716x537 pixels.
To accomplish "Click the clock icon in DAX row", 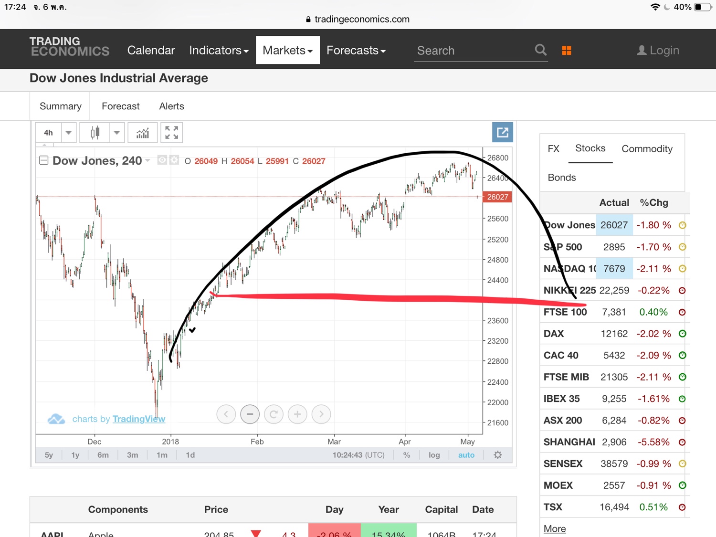I will (x=683, y=334).
